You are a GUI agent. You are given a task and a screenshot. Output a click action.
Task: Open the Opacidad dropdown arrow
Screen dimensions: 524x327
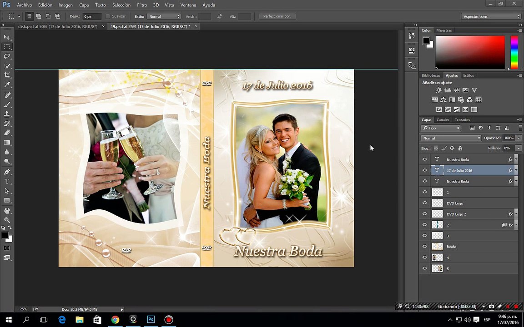point(519,138)
